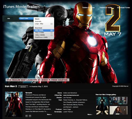This screenshot has width=132, height=119.
Task: Open the Watch trailer dropdown
Action: pyautogui.click(x=26, y=18)
